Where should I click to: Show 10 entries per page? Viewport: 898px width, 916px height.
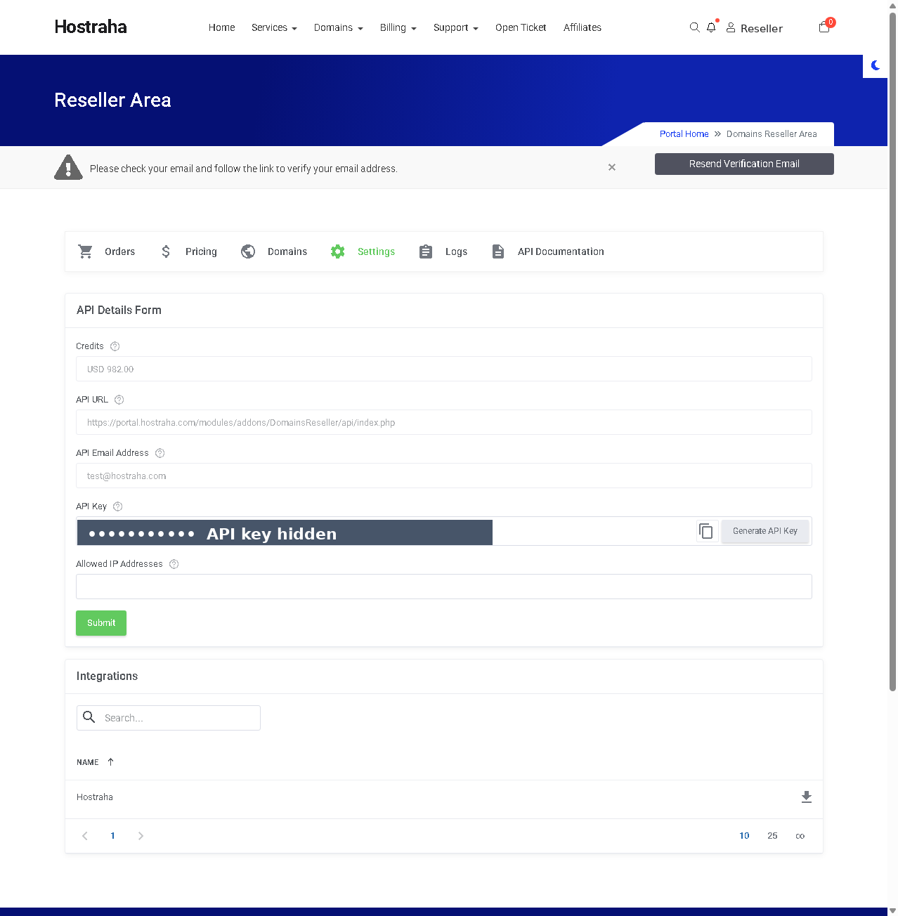(x=744, y=836)
